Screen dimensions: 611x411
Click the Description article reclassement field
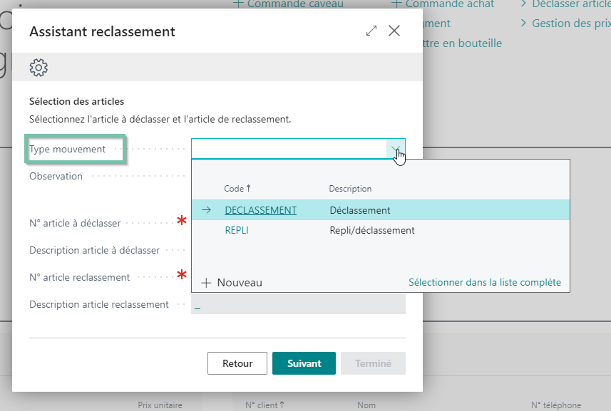tap(298, 304)
